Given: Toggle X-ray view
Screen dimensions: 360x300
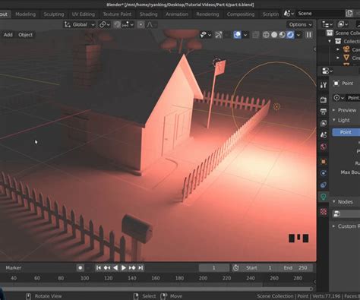Looking at the screenshot, I should click(x=255, y=35).
